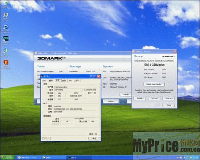Click Submit Your Results button

[154, 84]
